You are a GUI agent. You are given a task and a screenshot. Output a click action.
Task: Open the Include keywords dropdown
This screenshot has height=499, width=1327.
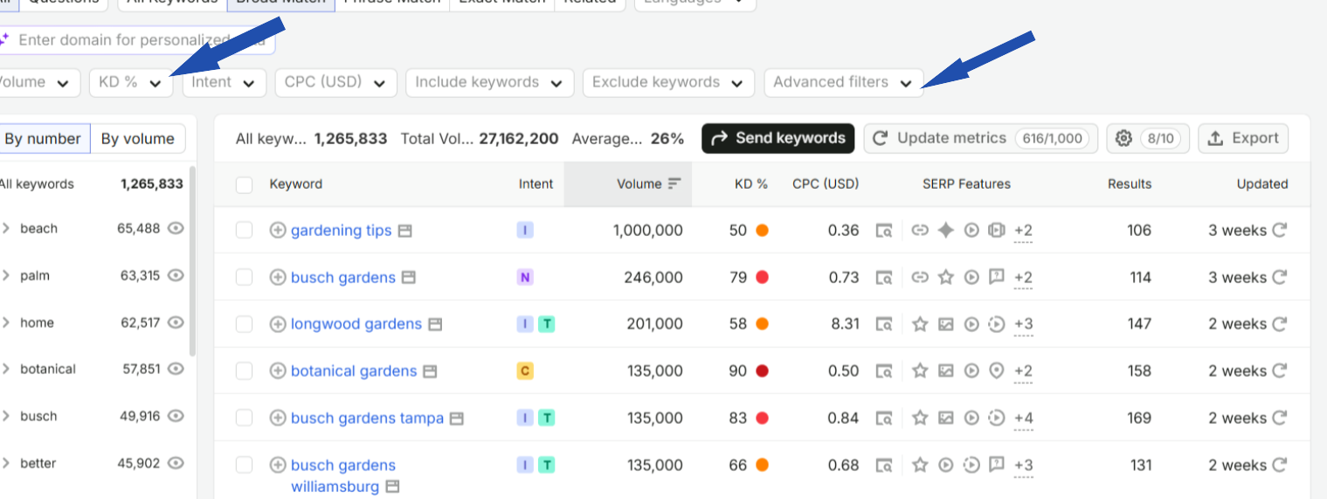(489, 82)
